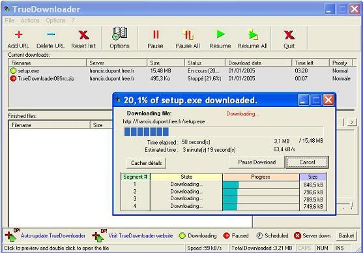
Task: Open the File menu
Action: (10, 21)
